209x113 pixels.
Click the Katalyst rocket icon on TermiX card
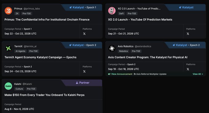70,45
